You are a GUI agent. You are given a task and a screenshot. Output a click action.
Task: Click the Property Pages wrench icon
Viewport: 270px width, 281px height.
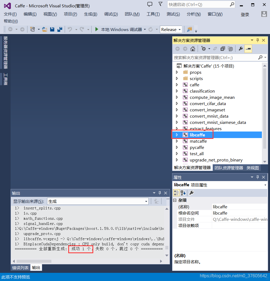pyautogui.click(x=191, y=193)
